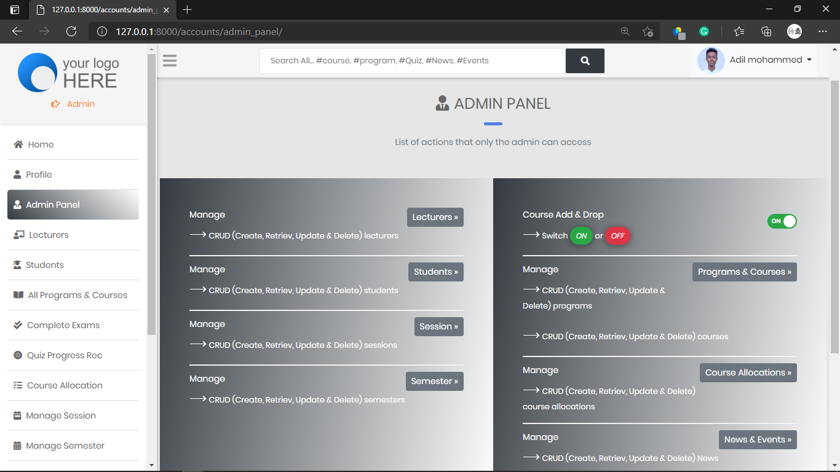Select Admin Panel in the sidebar menu
Screen dimensions: 840x472
tap(73, 205)
